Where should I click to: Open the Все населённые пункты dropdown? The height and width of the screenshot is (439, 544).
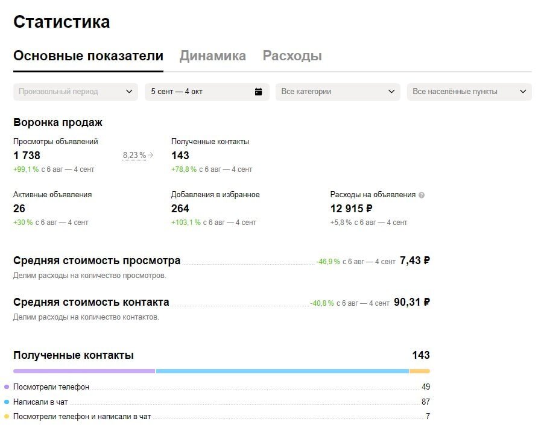point(469,92)
